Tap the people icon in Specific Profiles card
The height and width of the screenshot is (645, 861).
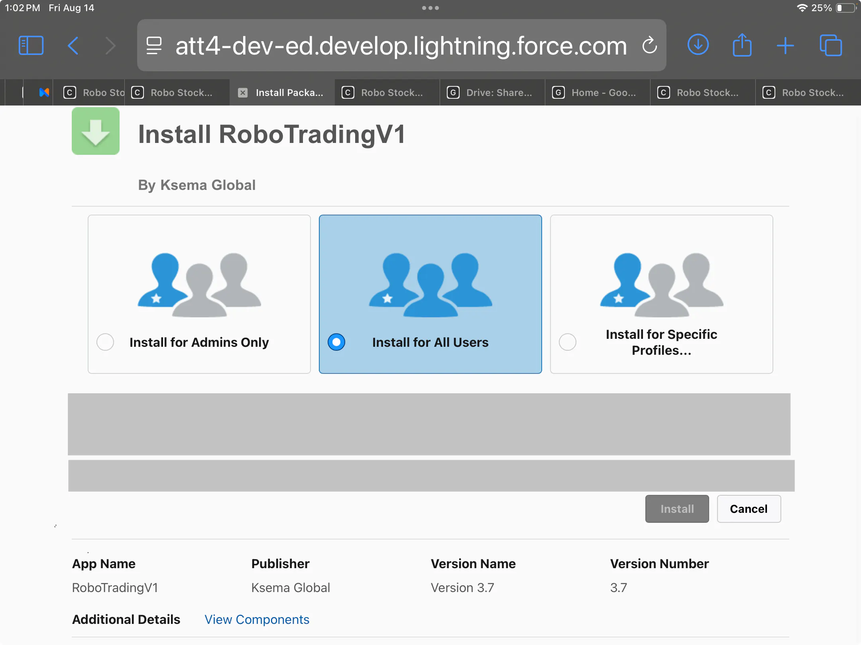[x=662, y=285]
